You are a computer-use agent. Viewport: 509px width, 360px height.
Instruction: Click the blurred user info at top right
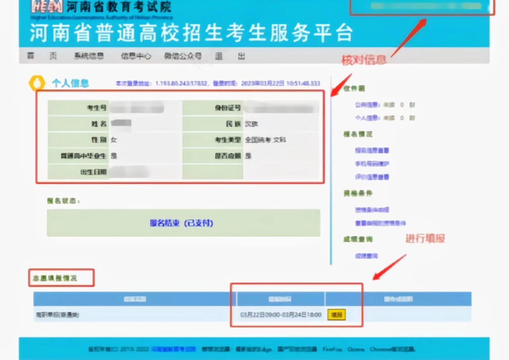[426, 6]
